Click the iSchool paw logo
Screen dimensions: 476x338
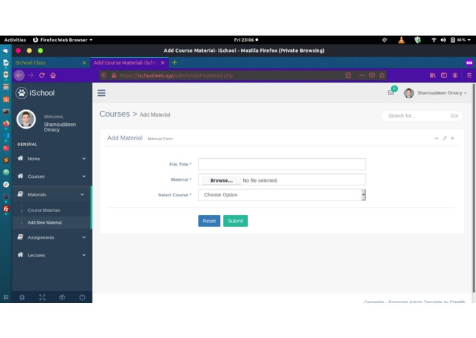point(21,93)
